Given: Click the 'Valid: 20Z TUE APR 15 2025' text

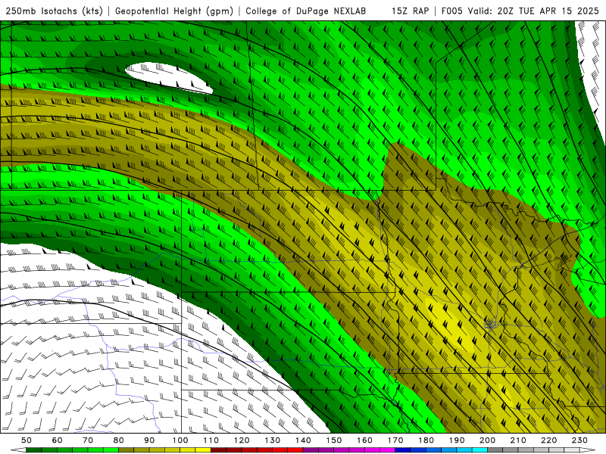Looking at the screenshot, I should pos(533,11).
